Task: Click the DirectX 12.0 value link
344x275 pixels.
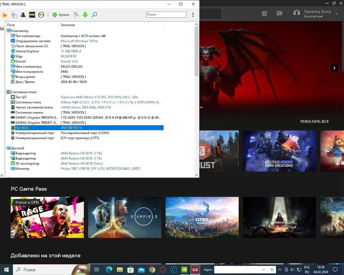Action: point(69,61)
